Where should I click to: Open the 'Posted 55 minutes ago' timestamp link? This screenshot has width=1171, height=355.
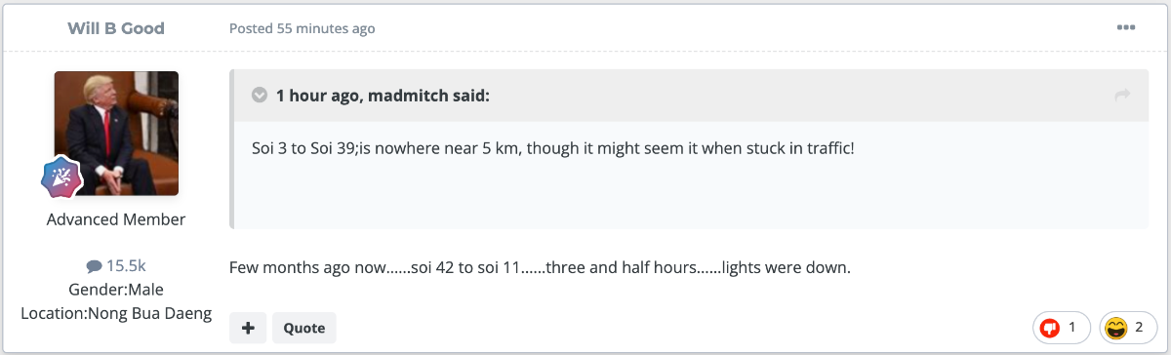click(x=303, y=28)
